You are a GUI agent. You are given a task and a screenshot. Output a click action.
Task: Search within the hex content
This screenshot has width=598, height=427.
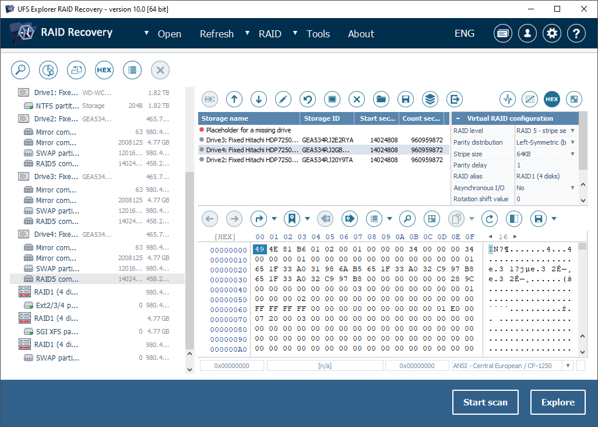(407, 218)
